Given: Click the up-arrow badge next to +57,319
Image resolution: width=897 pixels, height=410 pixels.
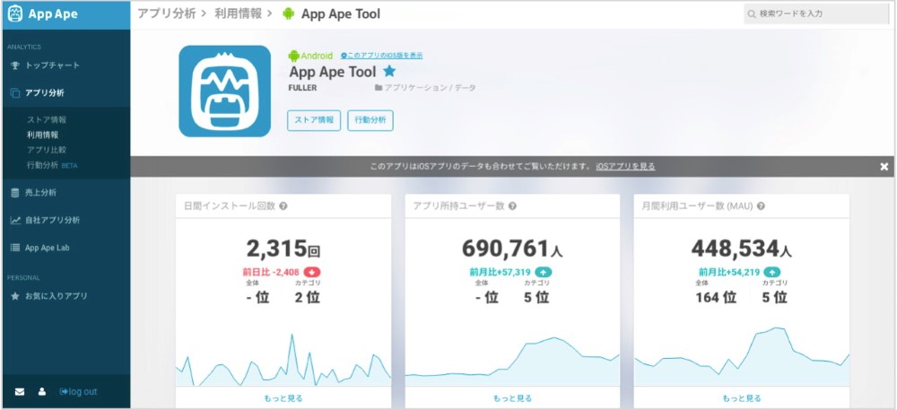Looking at the screenshot, I should coord(544,272).
